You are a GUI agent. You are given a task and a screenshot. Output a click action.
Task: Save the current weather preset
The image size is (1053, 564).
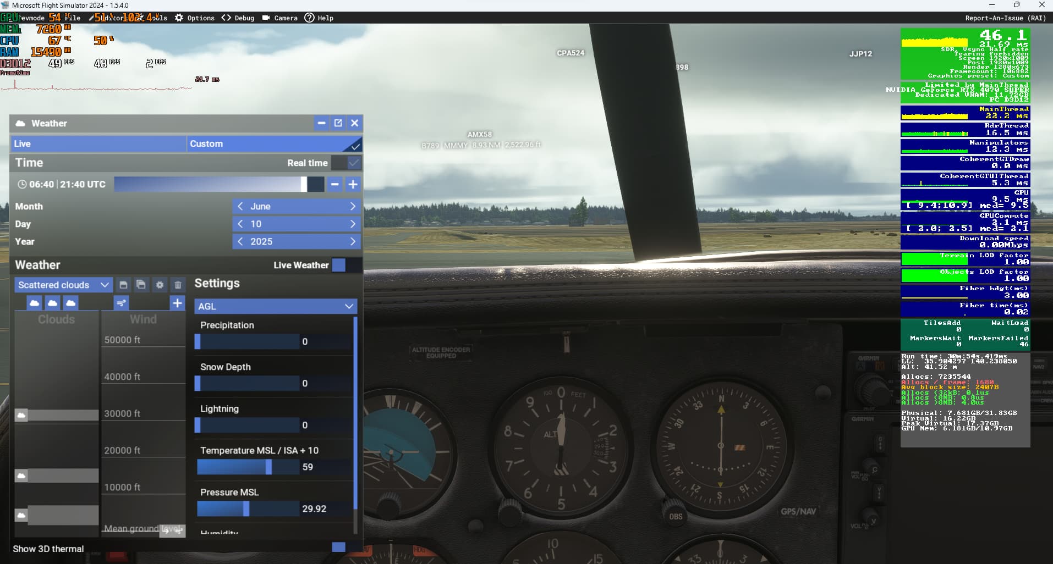[x=123, y=285]
